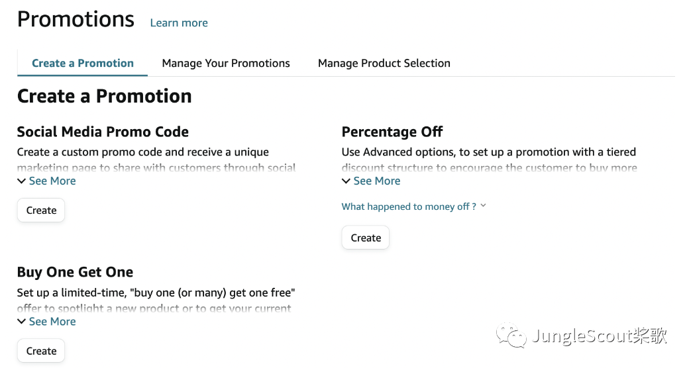Click the chevron icon beside Percentage Off See More
Image resolution: width=689 pixels, height=368 pixels.
point(346,181)
